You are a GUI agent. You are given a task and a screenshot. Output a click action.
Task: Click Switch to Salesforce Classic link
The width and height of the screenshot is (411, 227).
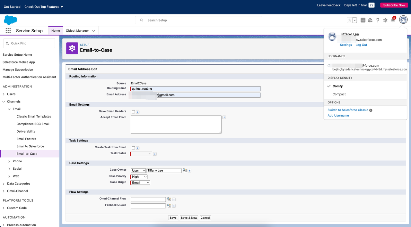(x=348, y=110)
